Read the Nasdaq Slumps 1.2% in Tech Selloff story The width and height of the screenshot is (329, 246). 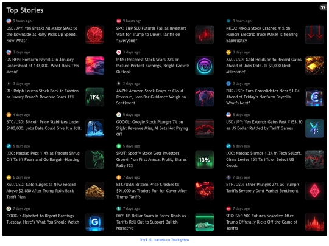coord(264,159)
